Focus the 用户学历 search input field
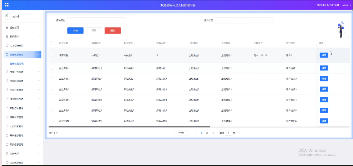The height and width of the screenshot is (166, 353). [x=245, y=20]
